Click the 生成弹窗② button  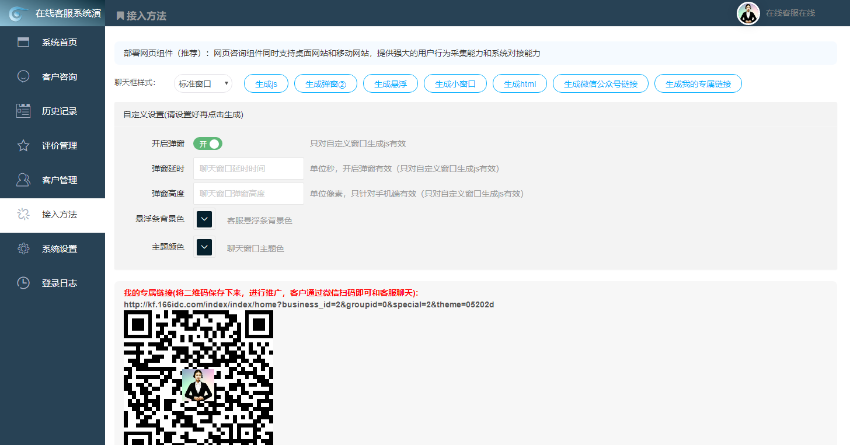click(326, 83)
